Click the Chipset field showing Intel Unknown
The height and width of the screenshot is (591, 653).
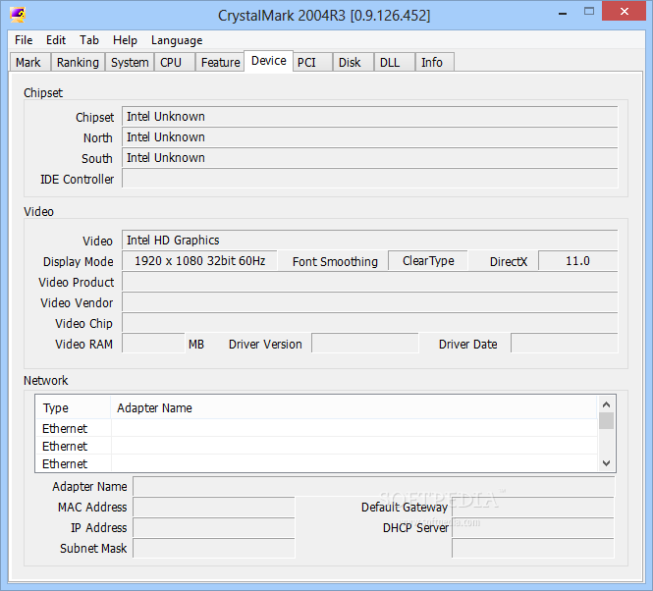pyautogui.click(x=370, y=117)
